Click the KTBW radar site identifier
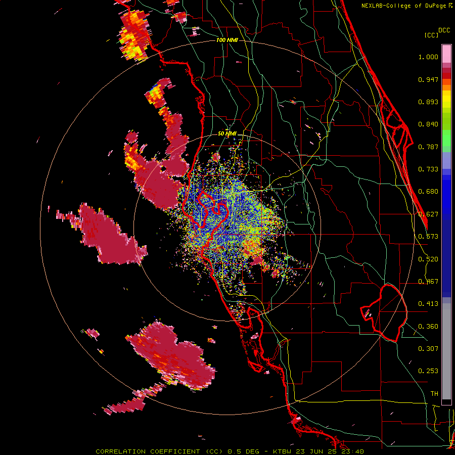The width and height of the screenshot is (455, 455). pyautogui.click(x=283, y=451)
